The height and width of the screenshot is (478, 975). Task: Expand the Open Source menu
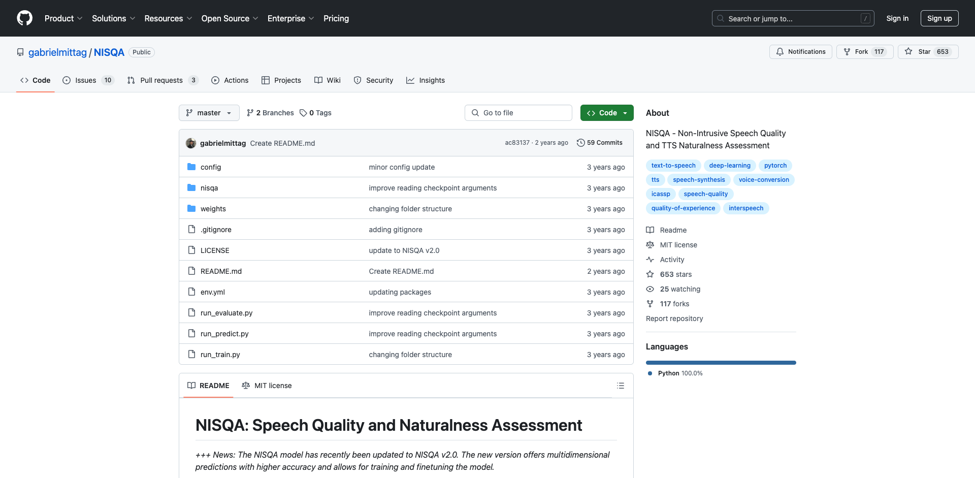click(230, 18)
